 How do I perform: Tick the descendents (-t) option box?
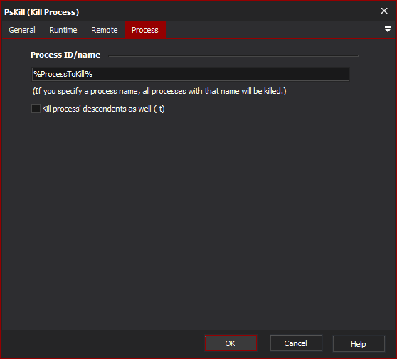pos(36,109)
